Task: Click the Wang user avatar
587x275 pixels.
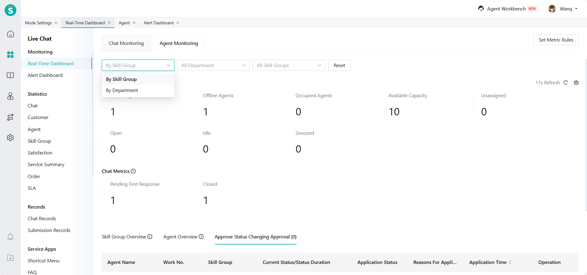Action: pos(552,9)
